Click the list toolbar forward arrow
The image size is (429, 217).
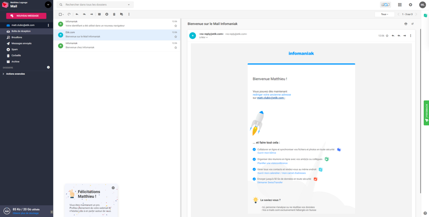click(92, 14)
